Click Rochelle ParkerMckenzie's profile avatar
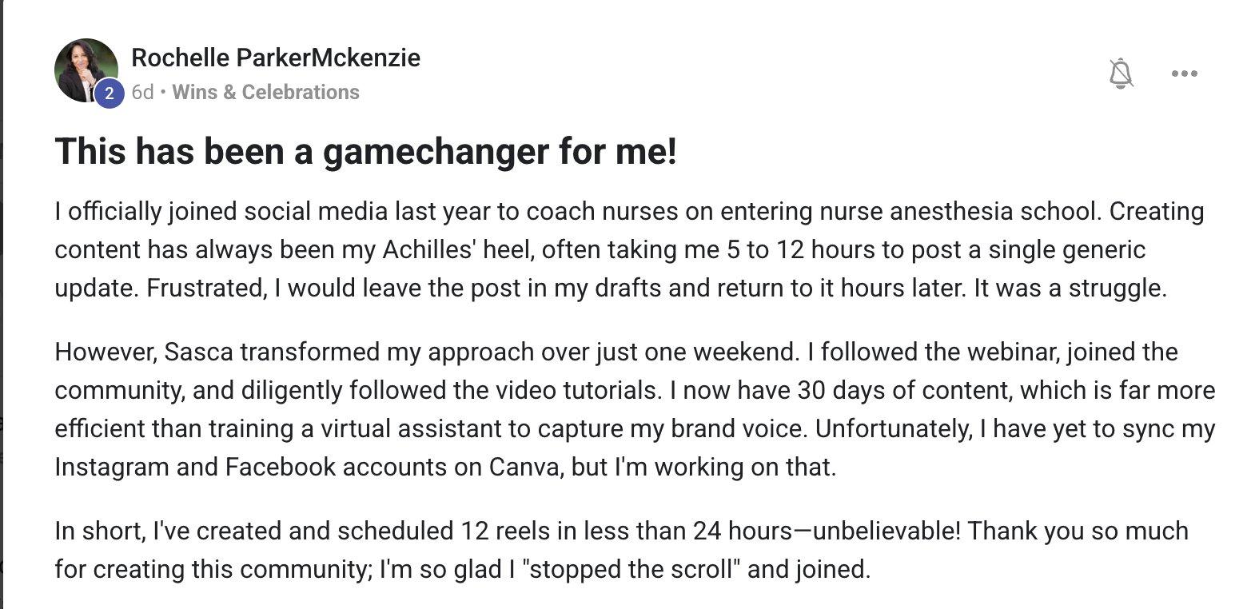 [83, 69]
